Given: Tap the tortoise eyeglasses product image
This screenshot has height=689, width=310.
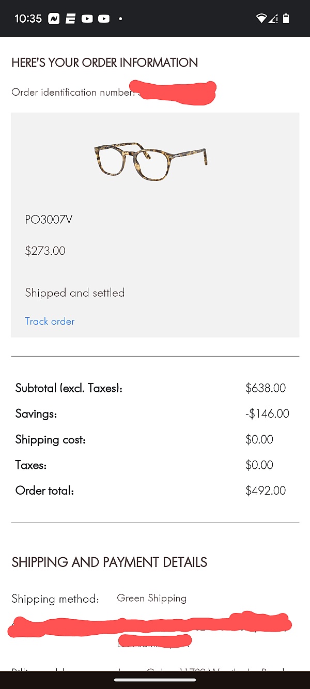Looking at the screenshot, I should [x=150, y=161].
